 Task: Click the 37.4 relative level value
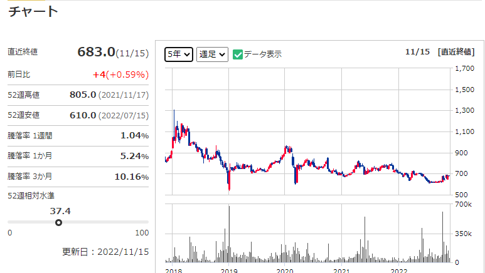(x=60, y=211)
